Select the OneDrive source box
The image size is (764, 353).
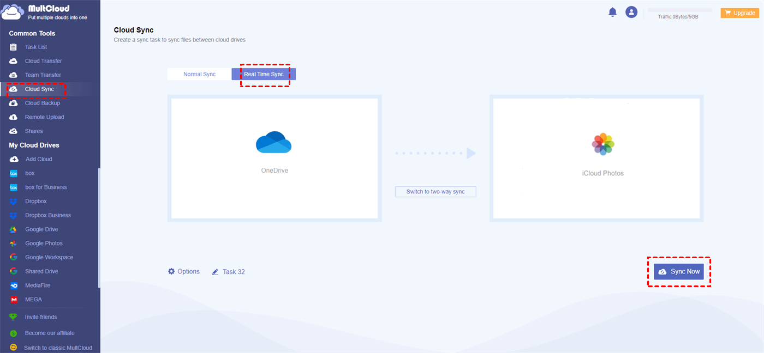click(274, 159)
